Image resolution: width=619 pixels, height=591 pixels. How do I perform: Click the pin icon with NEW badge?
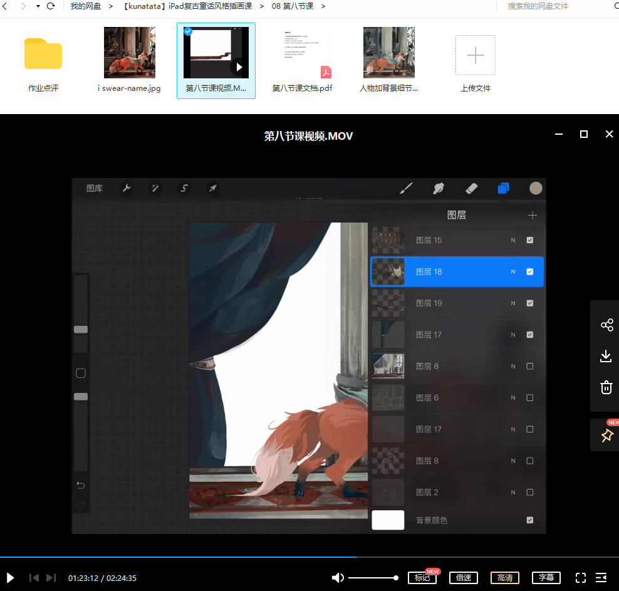click(x=606, y=436)
